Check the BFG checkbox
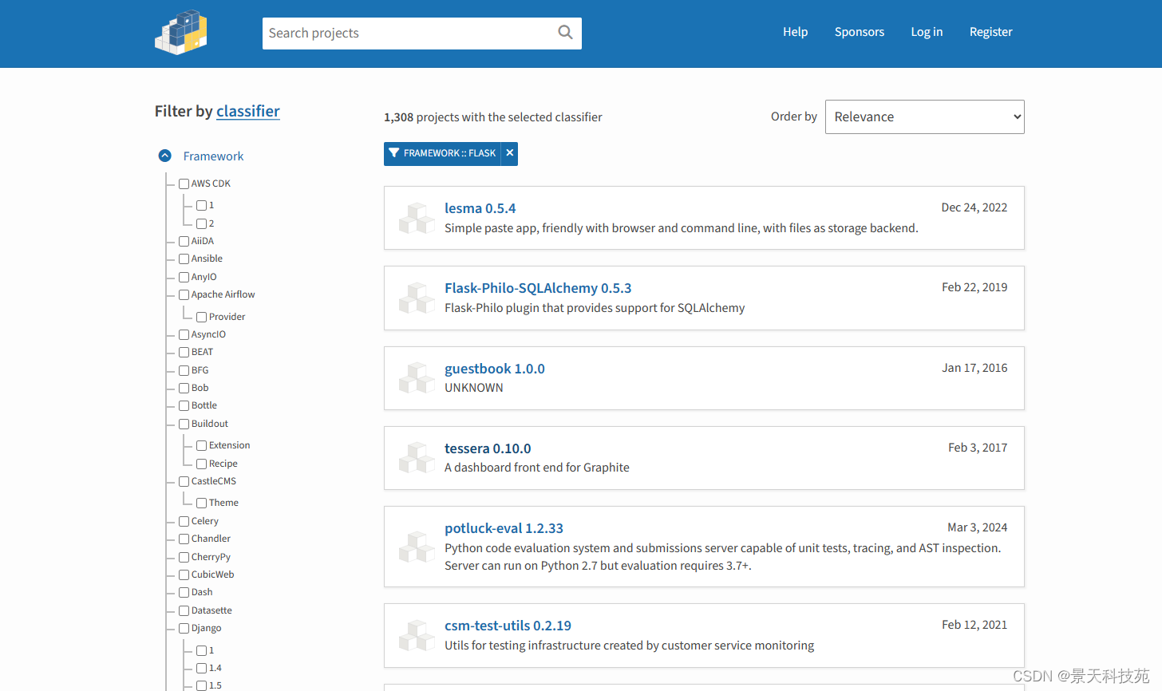Viewport: 1162px width, 691px height. coord(184,370)
